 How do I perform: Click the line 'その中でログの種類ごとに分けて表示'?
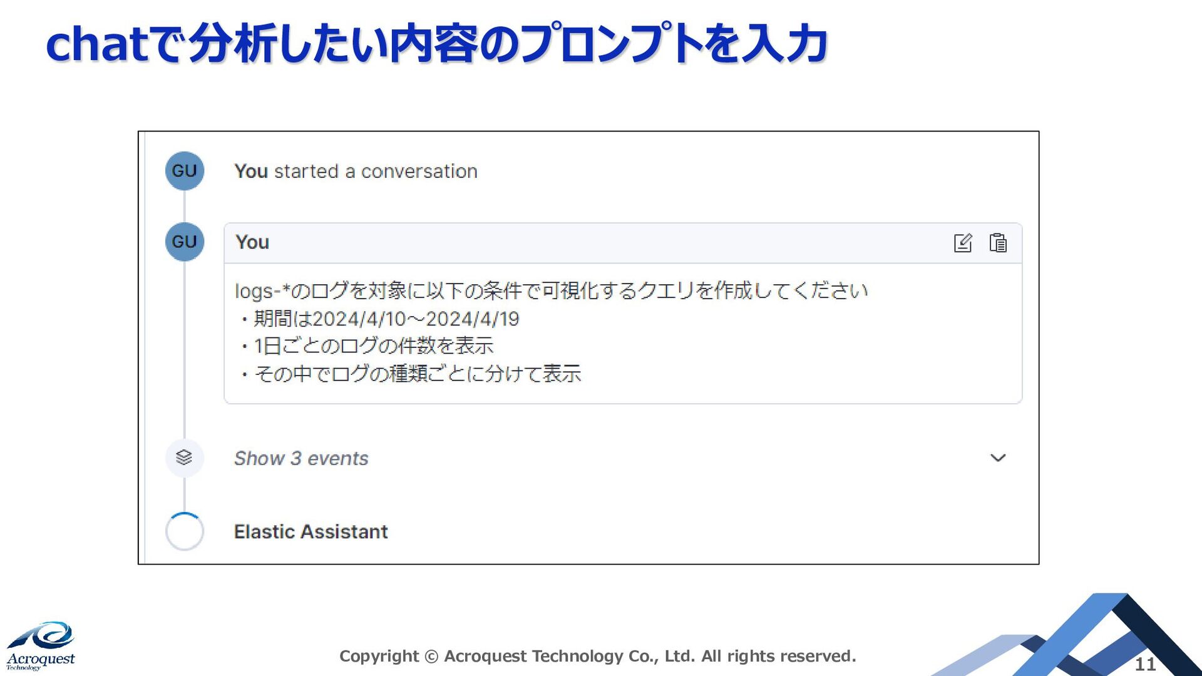[410, 374]
